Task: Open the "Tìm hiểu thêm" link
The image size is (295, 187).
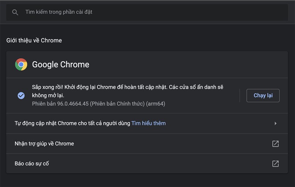Action: pos(149,123)
